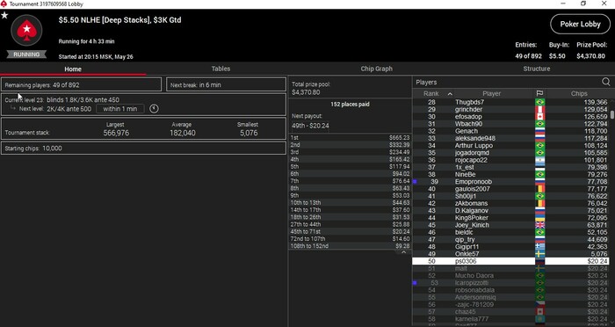Image resolution: width=615 pixels, height=327 pixels.
Task: Select player zAkbomans row
Action: [x=510, y=203]
